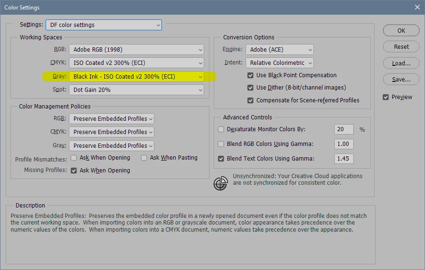
Task: Open the RGB color management policy dropdown
Action: tap(112, 118)
